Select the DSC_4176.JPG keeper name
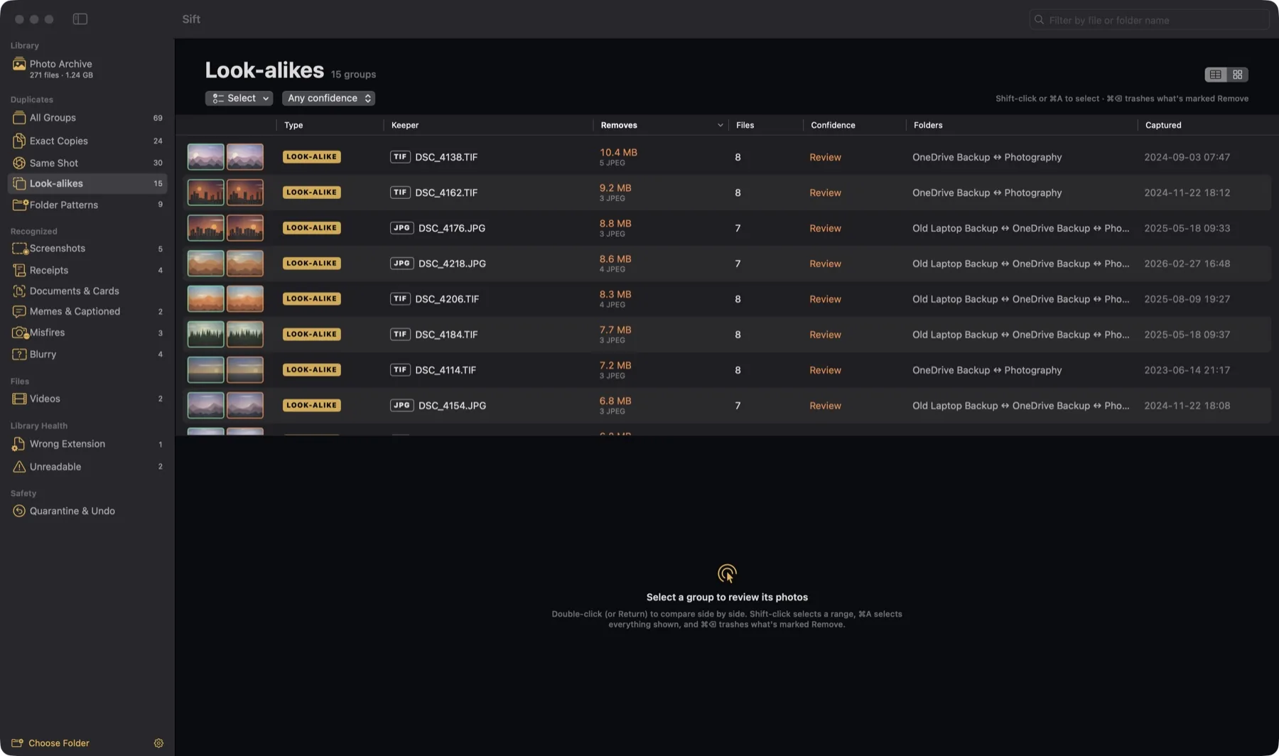 452,228
